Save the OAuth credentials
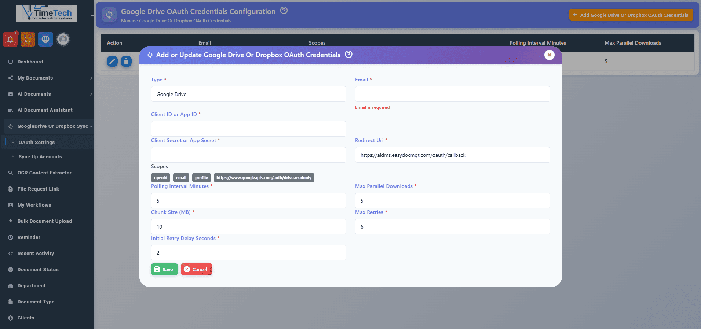 tap(164, 269)
